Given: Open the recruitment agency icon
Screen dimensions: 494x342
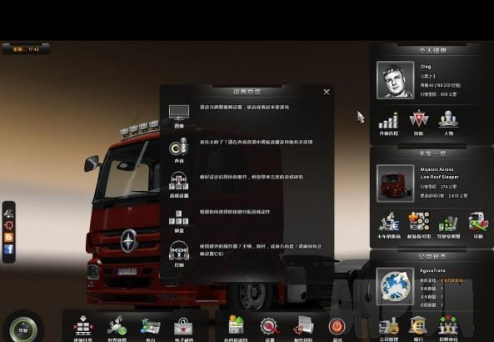Looking at the screenshot, I should 448,325.
